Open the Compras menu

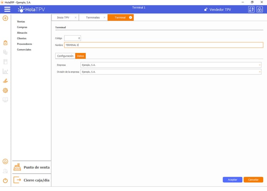22,27
